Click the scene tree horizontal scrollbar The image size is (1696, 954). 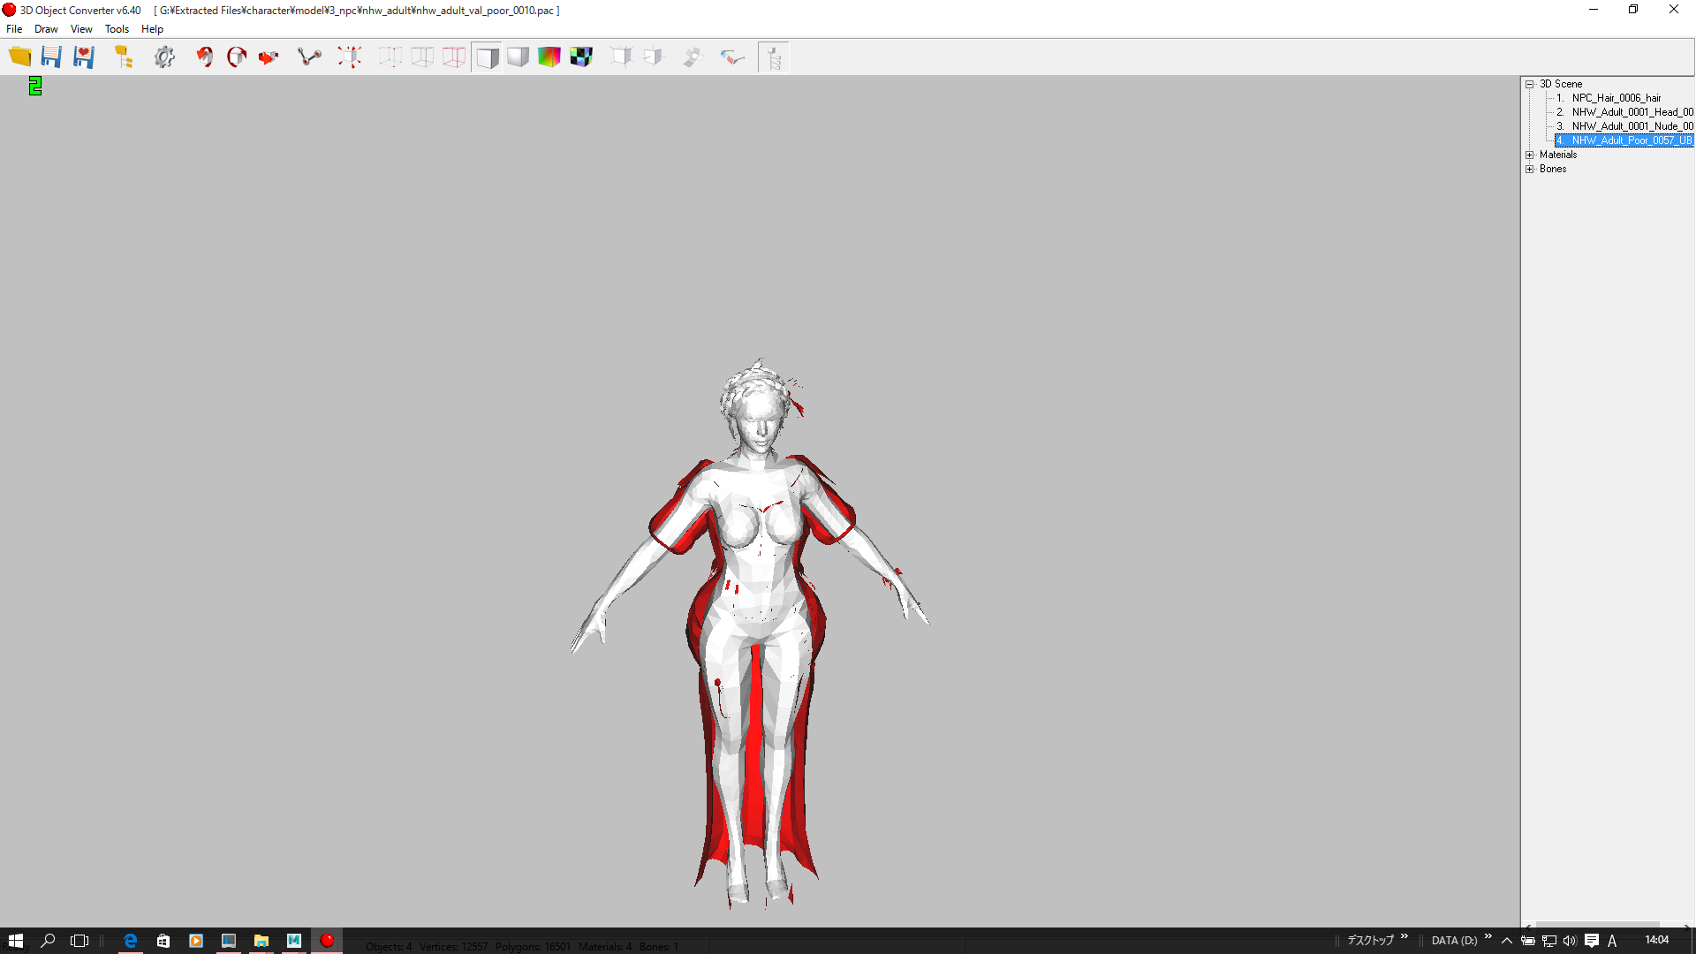tap(1606, 924)
